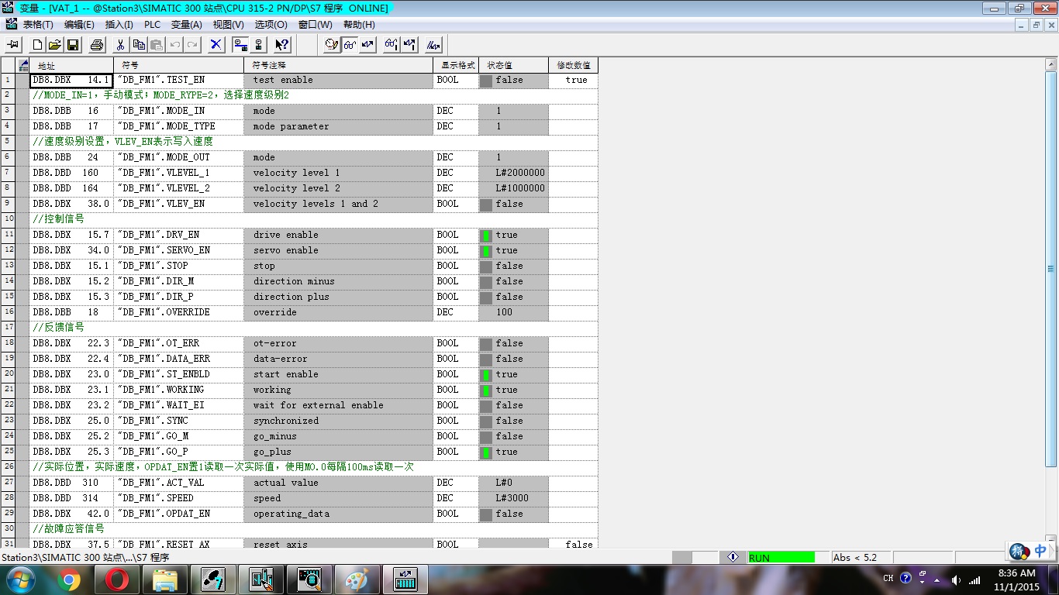1059x595 pixels.
Task: Click the //反馈信号 comment row
Action: click(314, 328)
